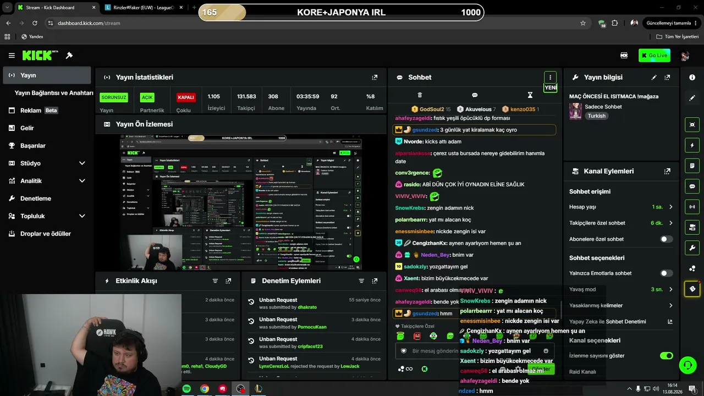Open Yasaklanmış kelimeler chevron
The width and height of the screenshot is (704, 396).
tap(671, 306)
